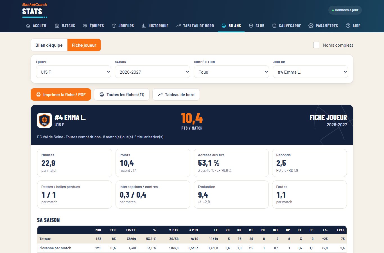Click Imprimer la fiche / PDF button
This screenshot has width=384, height=253.
coord(61,94)
